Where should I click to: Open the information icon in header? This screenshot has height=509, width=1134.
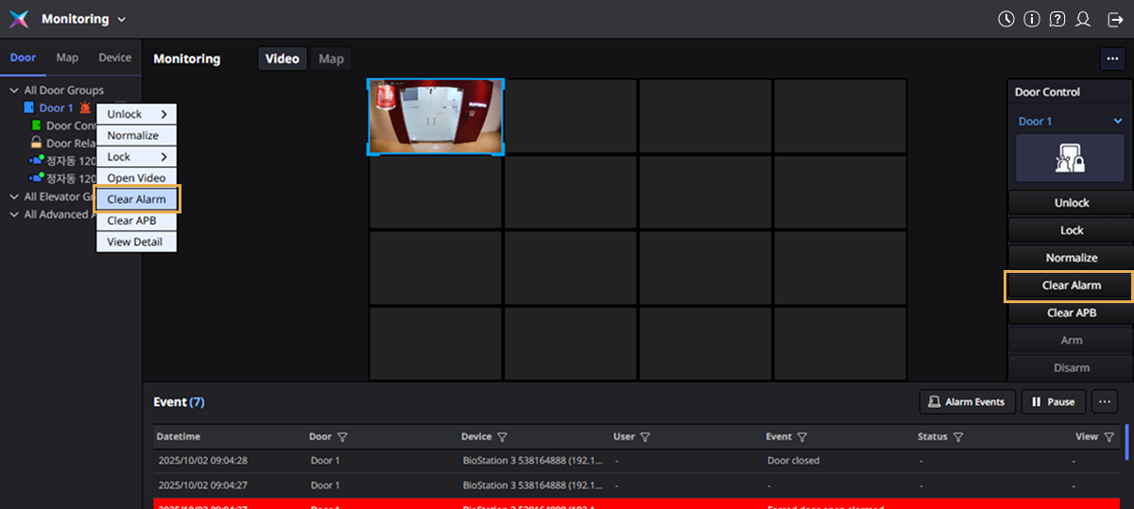(1032, 19)
